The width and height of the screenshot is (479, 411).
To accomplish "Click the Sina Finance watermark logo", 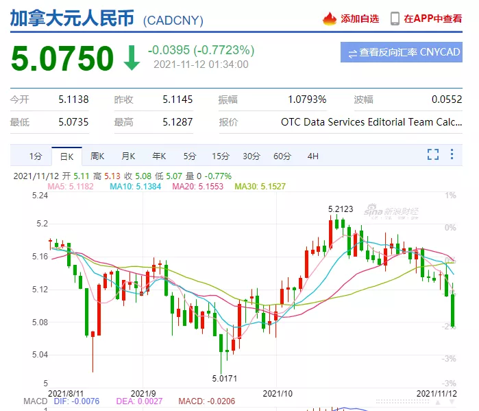I will point(391,209).
